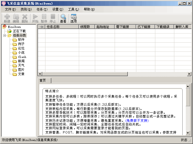The image size is (193, 144).
Task: Click the homepage vertical scrollbar thumb
Action: [188, 97]
